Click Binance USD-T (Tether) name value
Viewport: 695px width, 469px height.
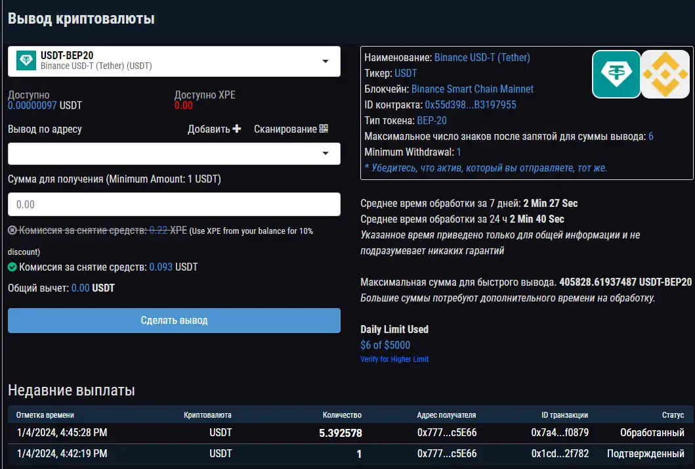click(x=482, y=58)
